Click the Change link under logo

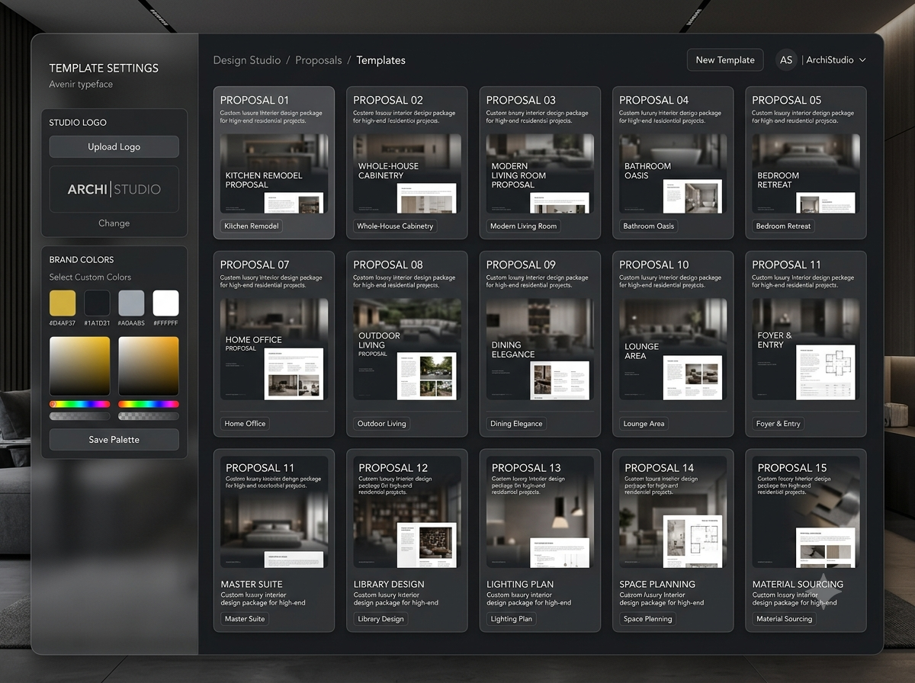114,223
